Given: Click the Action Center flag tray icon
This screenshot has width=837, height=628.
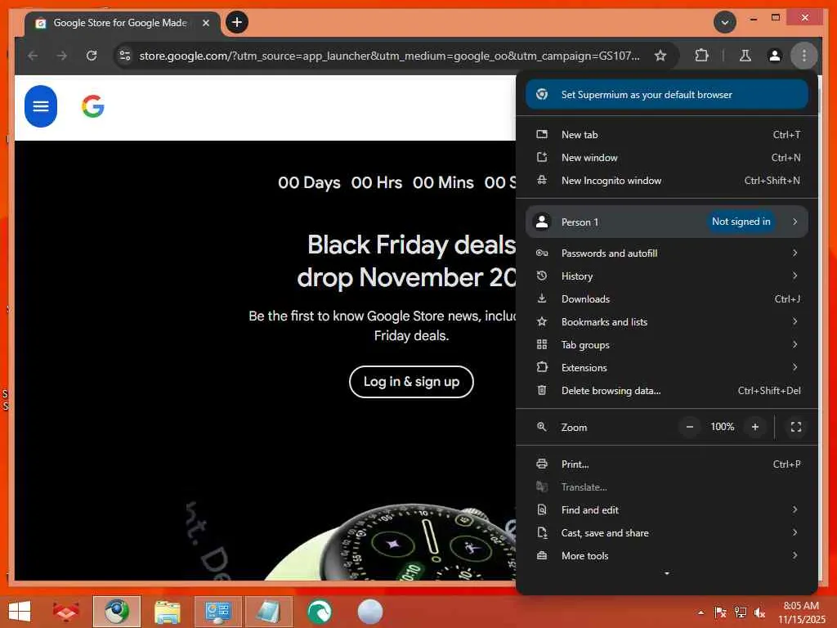Looking at the screenshot, I should pyautogui.click(x=720, y=612).
